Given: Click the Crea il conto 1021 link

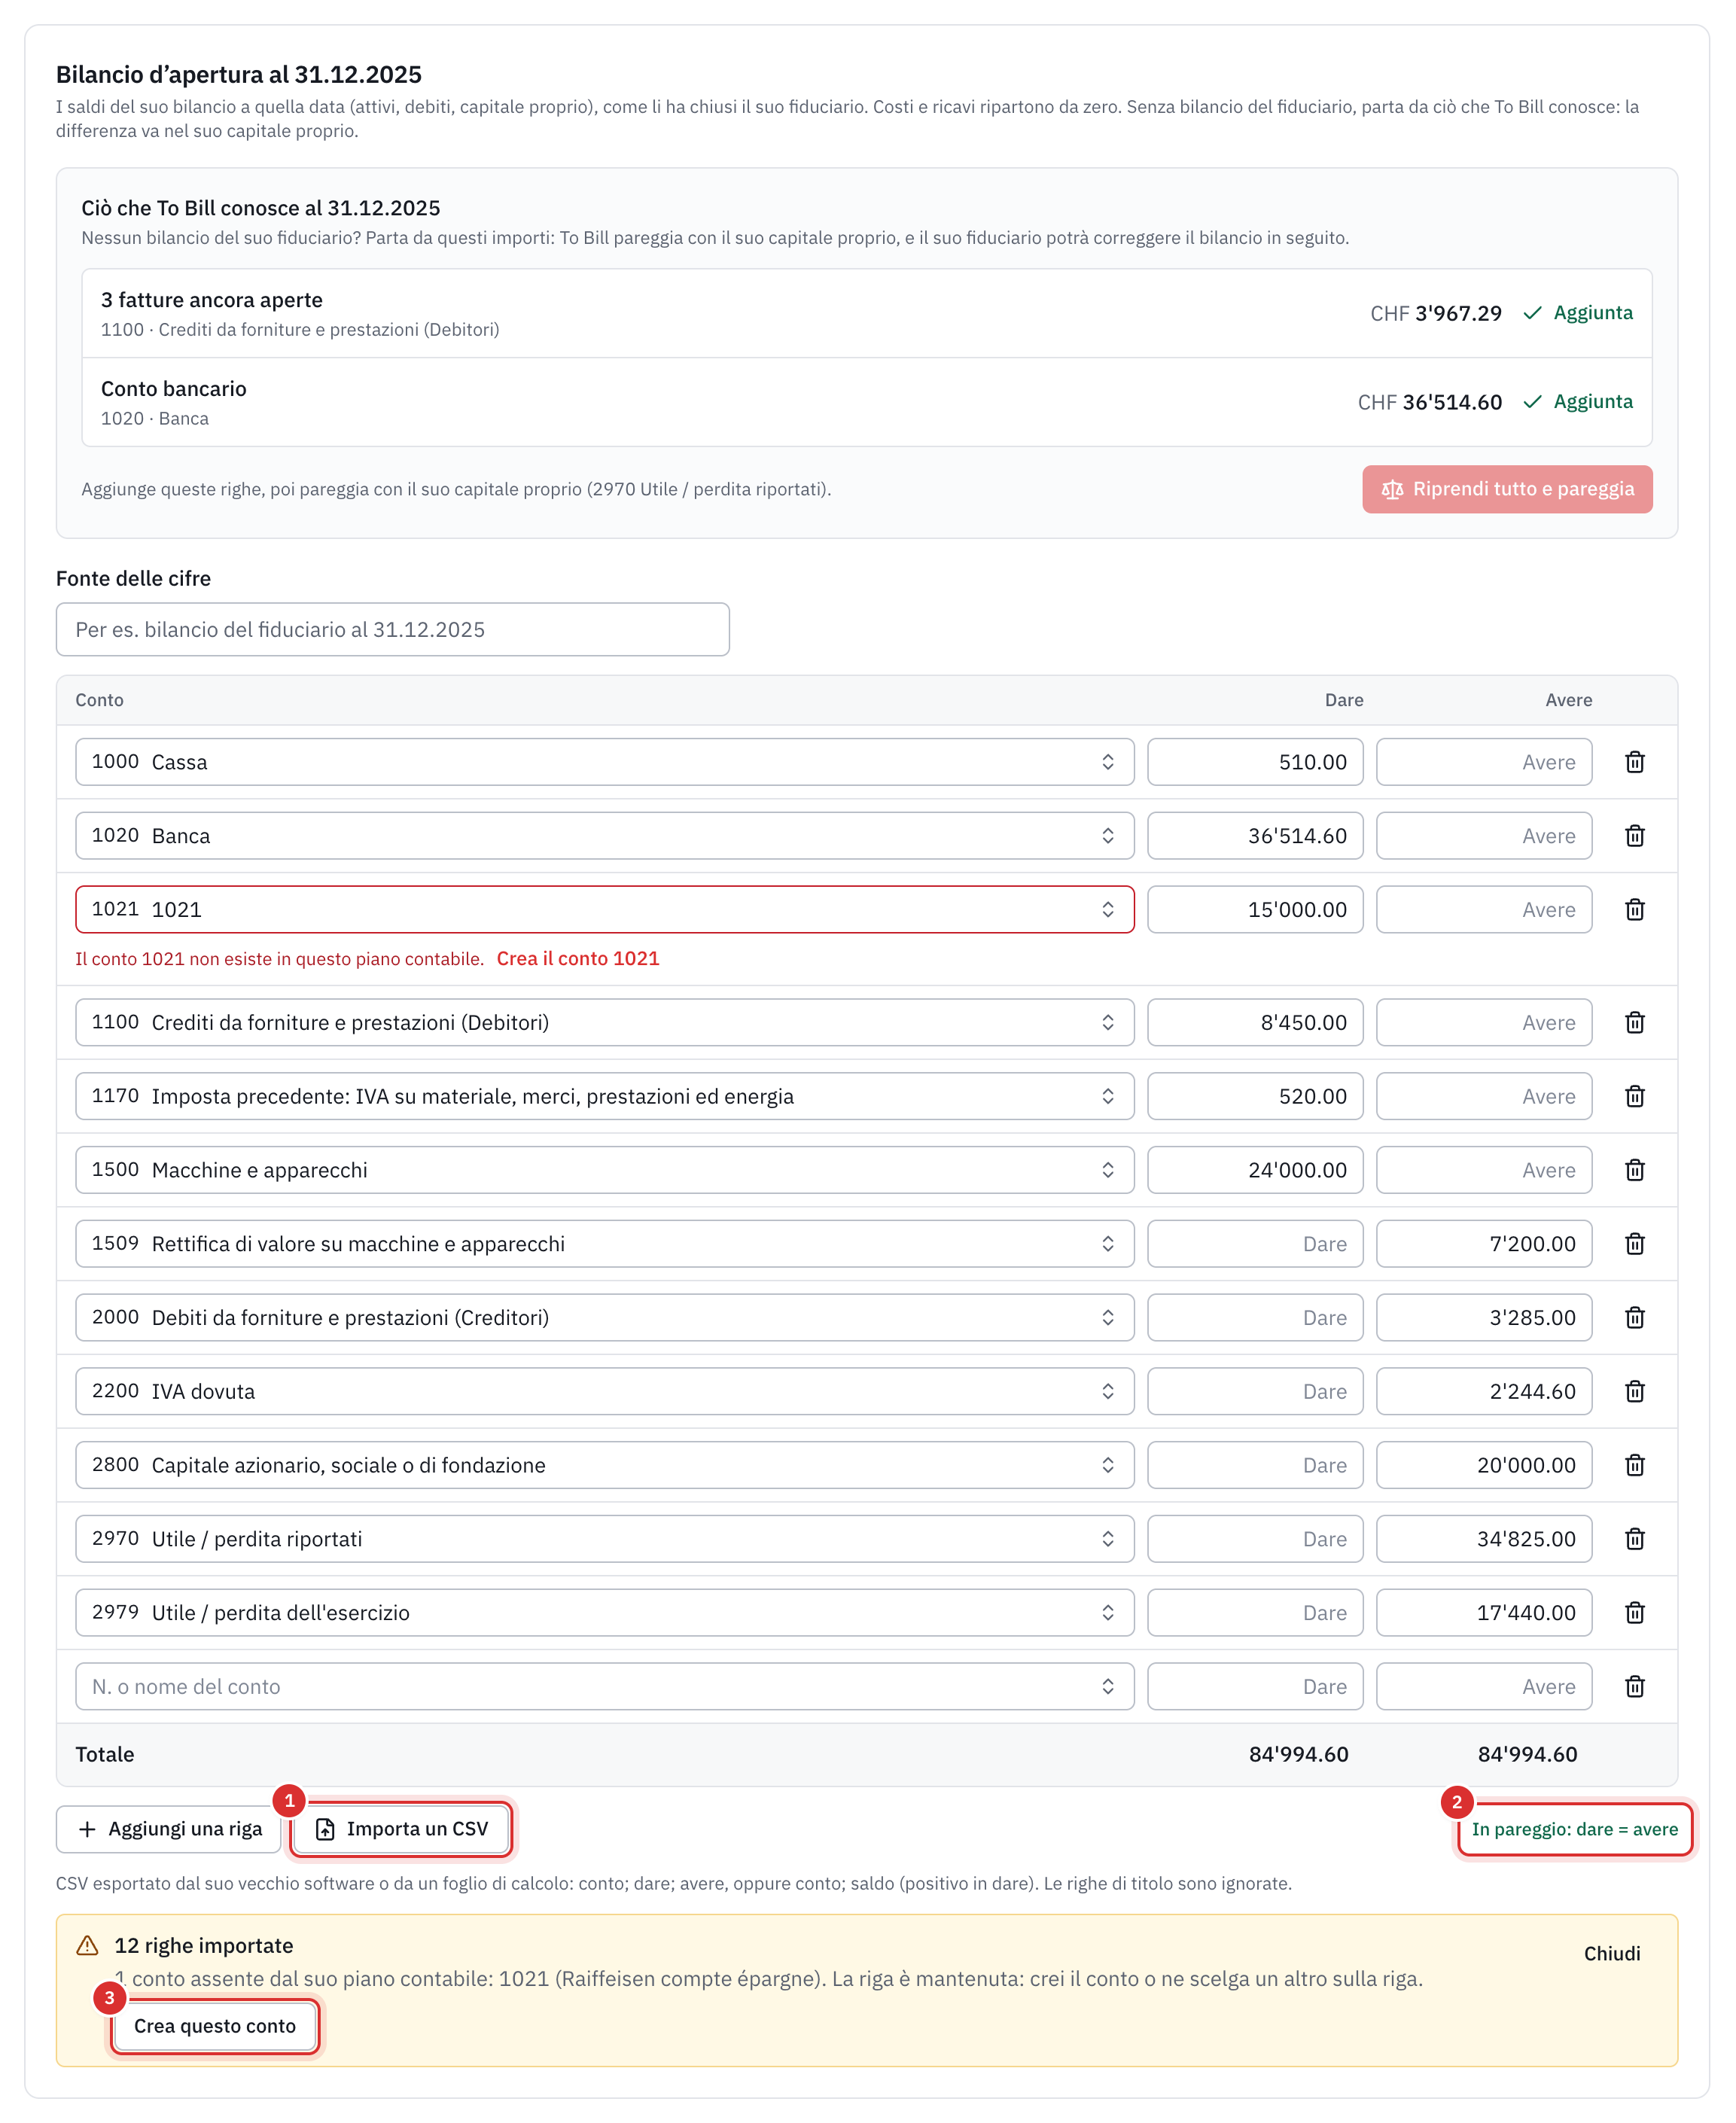Looking at the screenshot, I should (578, 958).
